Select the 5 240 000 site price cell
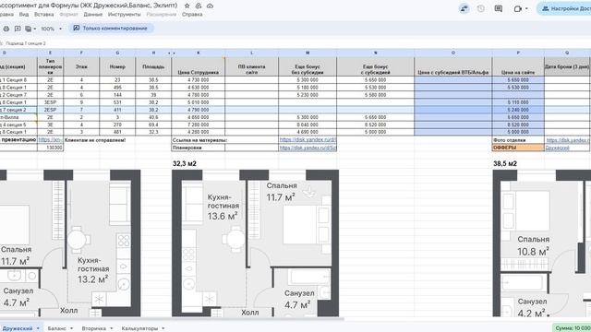 [518, 110]
